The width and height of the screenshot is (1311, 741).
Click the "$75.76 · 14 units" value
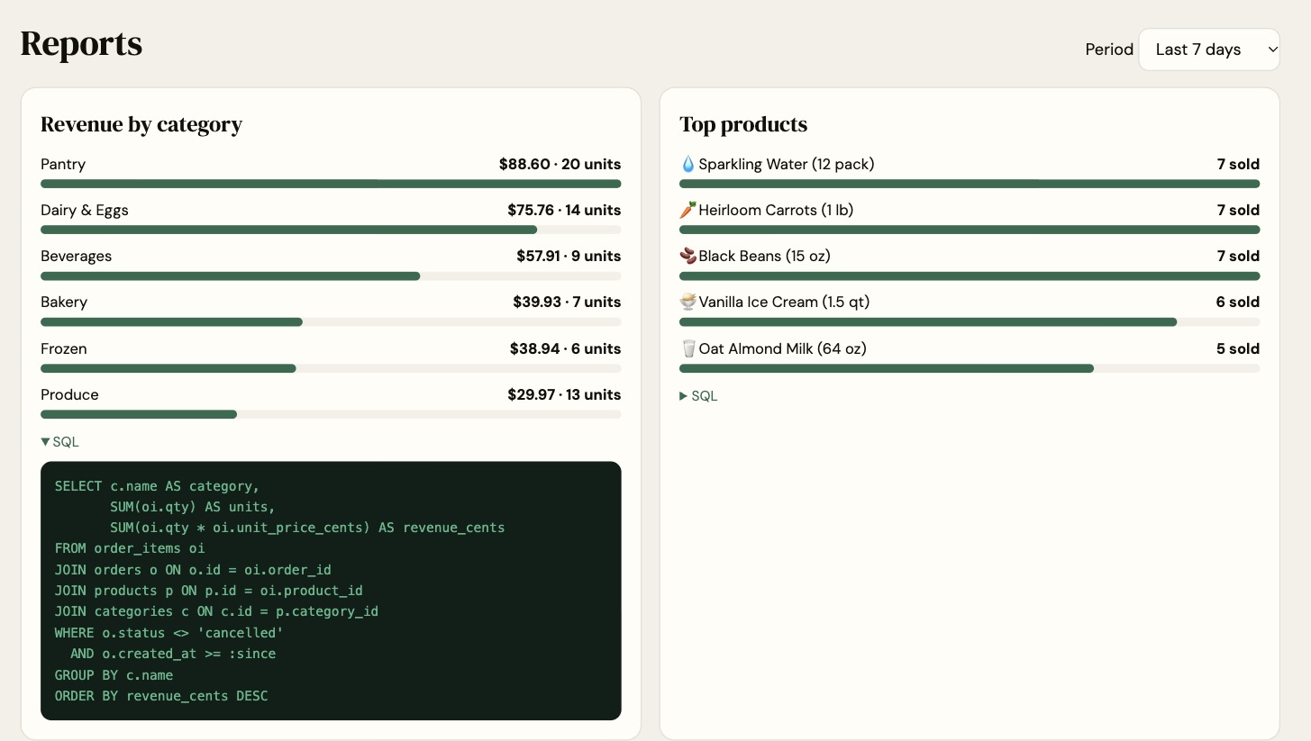pyautogui.click(x=564, y=210)
